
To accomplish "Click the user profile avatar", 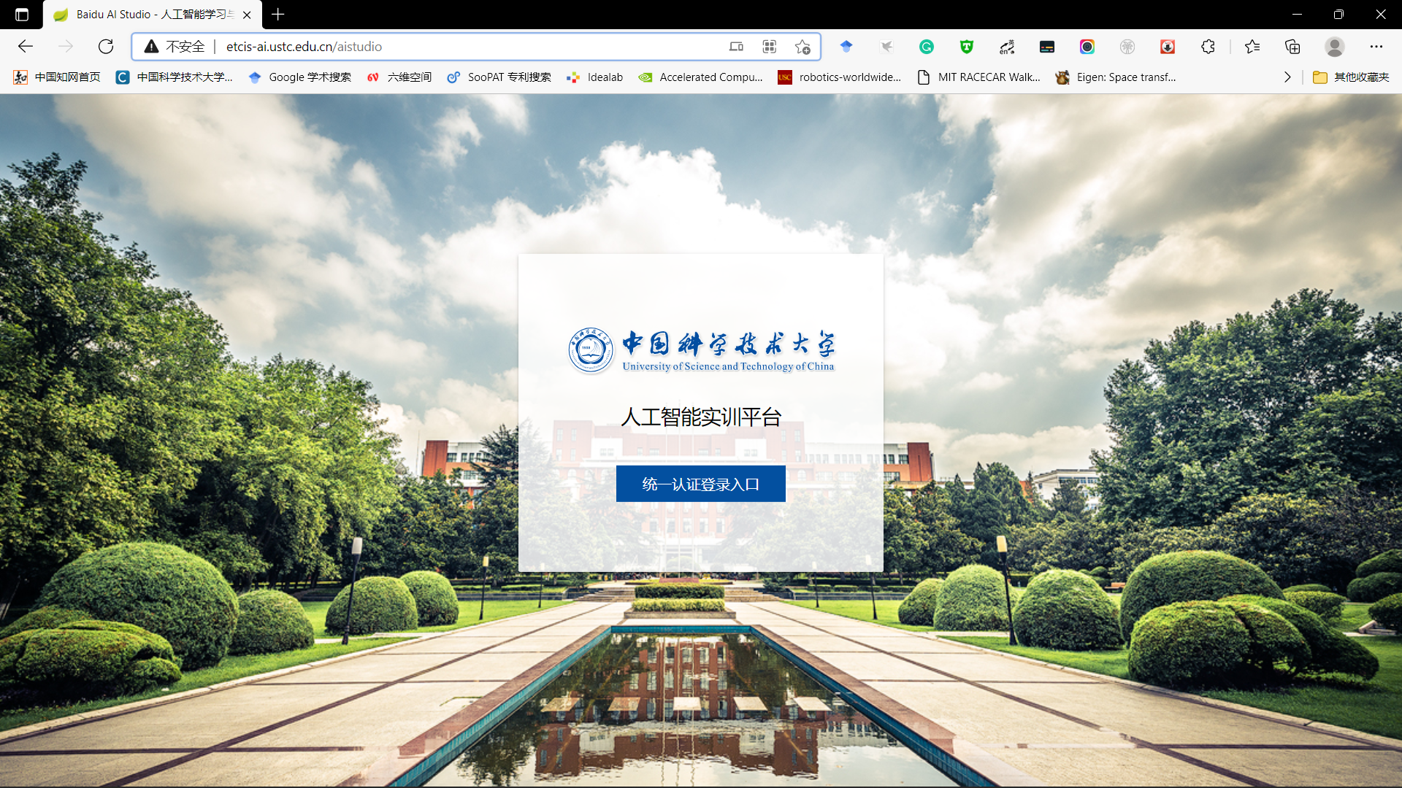I will point(1334,47).
